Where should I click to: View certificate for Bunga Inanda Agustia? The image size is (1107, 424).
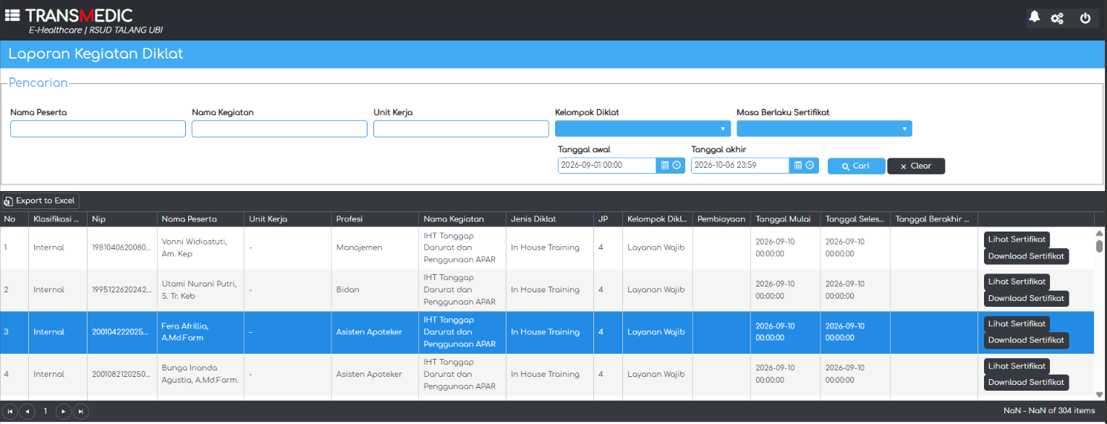[x=1017, y=365]
